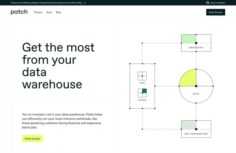Open the GitHub icon in top banner
The height and width of the screenshot is (153, 236).
click(x=208, y=3)
